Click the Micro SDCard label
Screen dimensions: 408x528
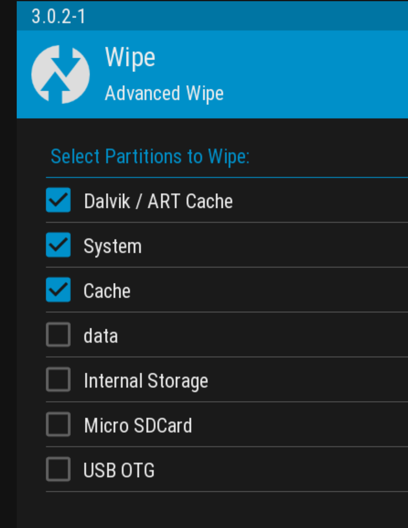click(138, 426)
